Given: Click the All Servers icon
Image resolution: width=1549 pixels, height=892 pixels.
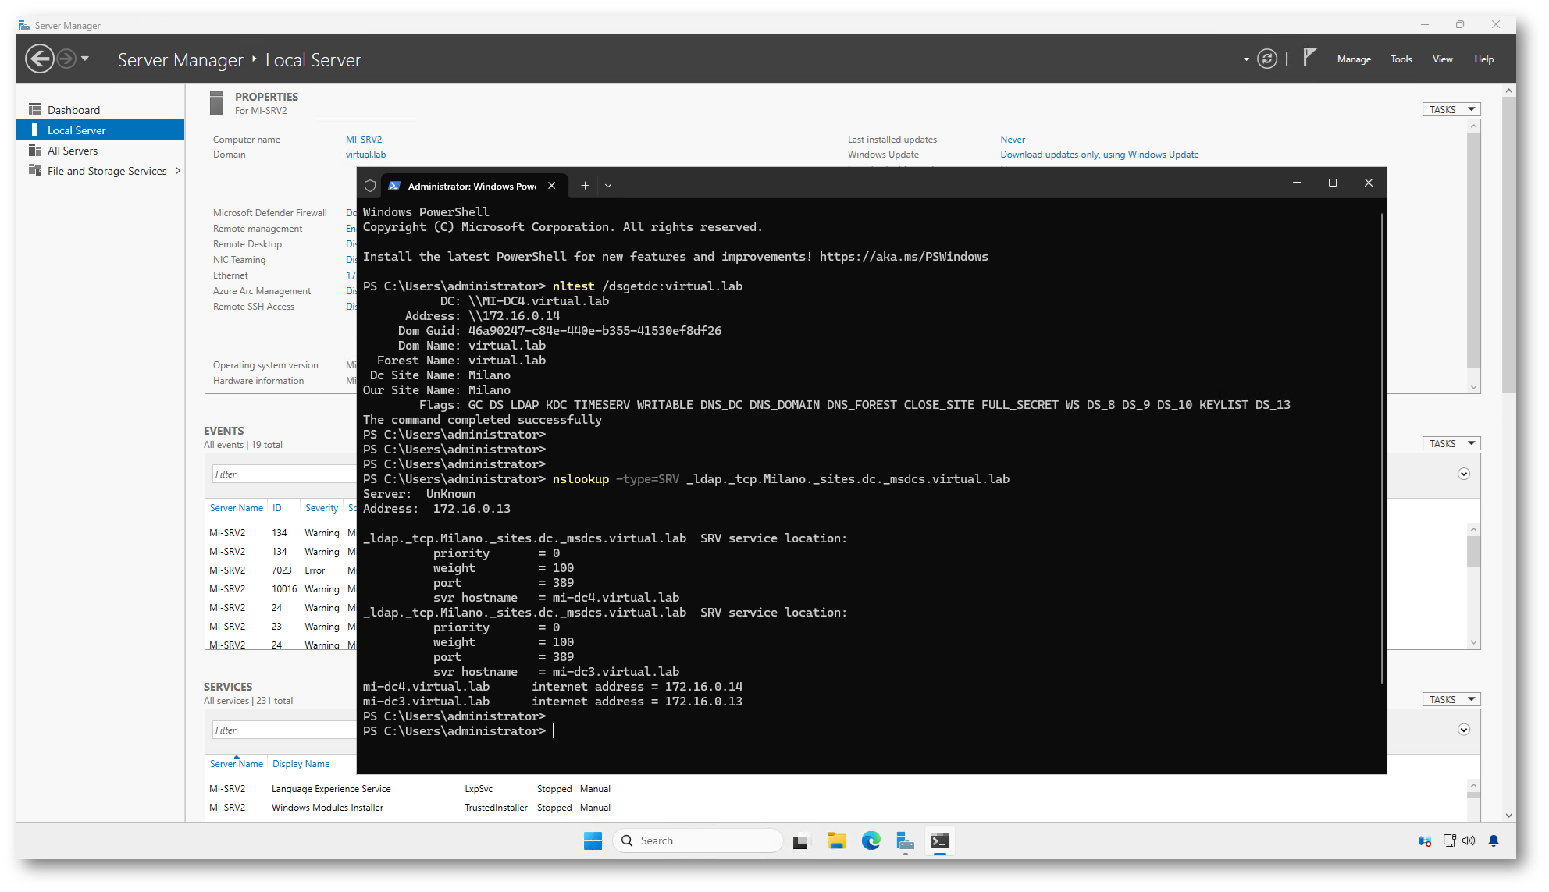Looking at the screenshot, I should [35, 150].
